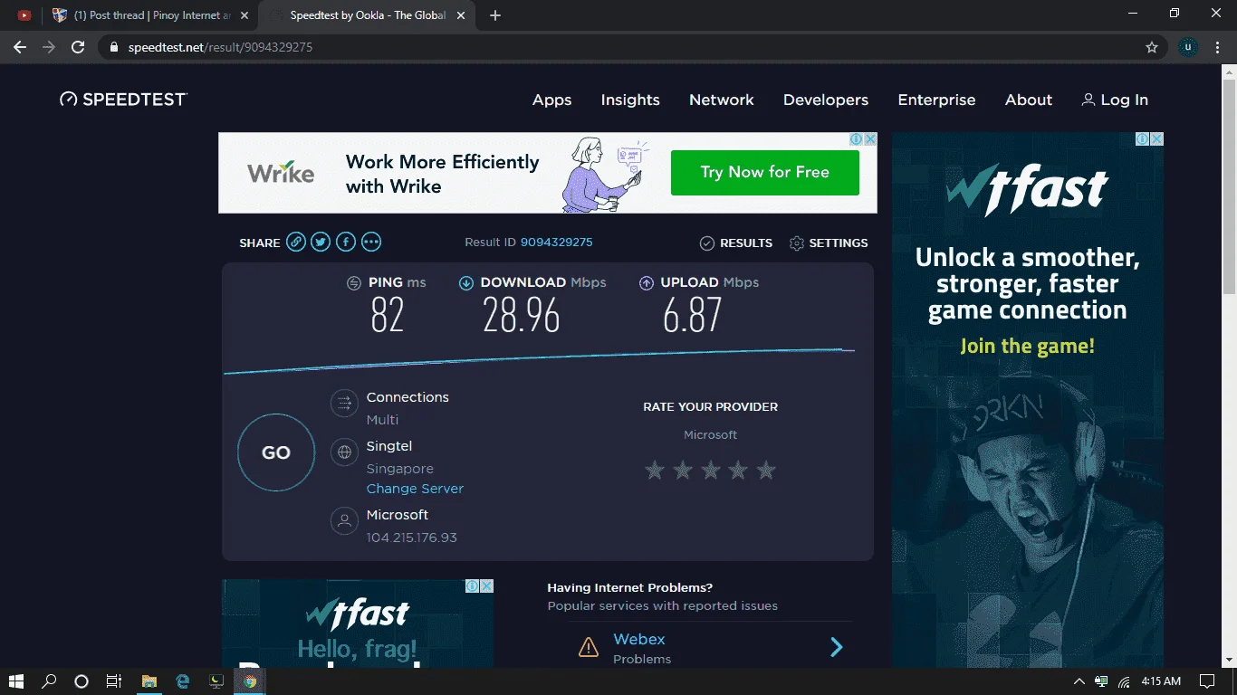The height and width of the screenshot is (695, 1237).
Task: Share the result on Facebook
Action: (346, 242)
